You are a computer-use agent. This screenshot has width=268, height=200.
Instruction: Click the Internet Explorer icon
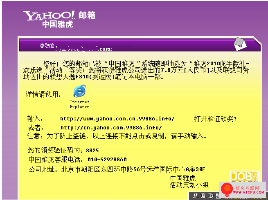79,91
